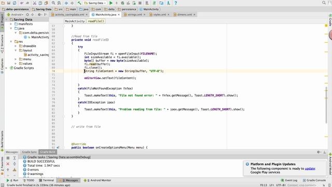Switch to MainActivity.java editor tab
Image resolution: width=332 pixels, height=187 pixels.
click(106, 15)
